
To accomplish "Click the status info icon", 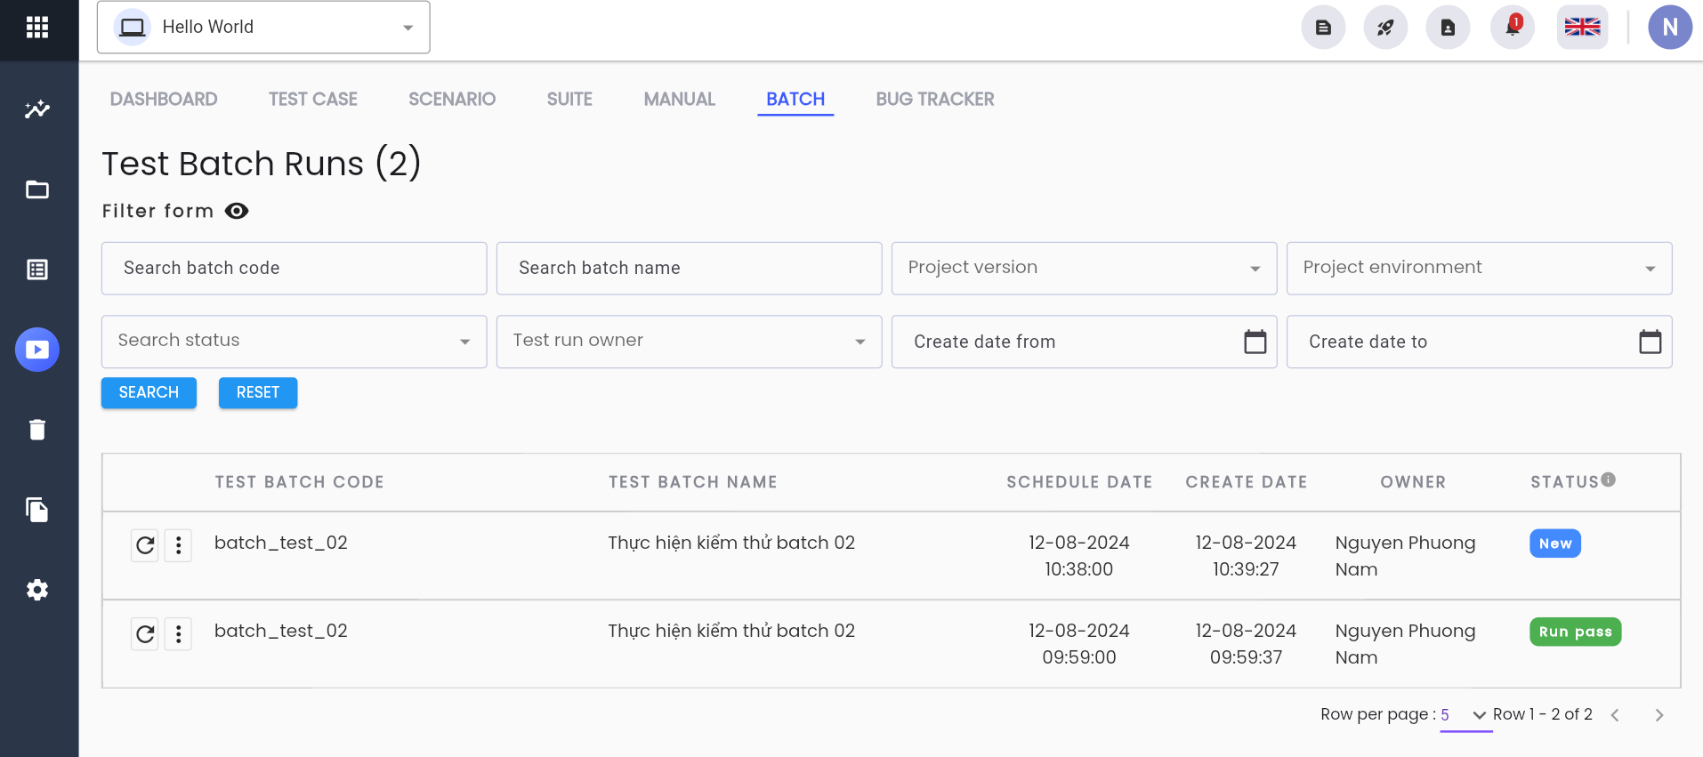I will pos(1609,479).
